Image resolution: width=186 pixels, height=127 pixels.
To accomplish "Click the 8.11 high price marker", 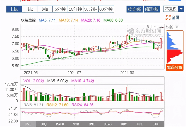I will [150, 27].
